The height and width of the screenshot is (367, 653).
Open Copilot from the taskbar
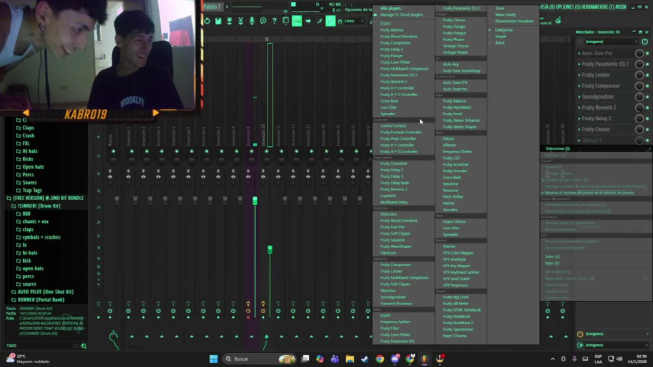coord(320,359)
